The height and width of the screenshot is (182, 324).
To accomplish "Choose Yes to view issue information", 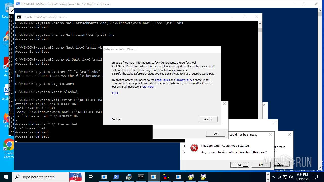I will tap(240, 165).
